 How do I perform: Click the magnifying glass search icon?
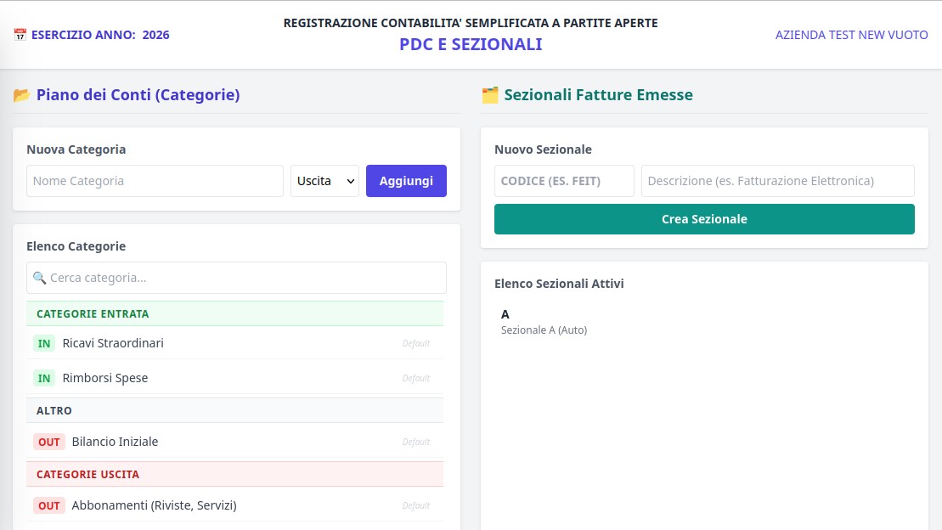click(x=39, y=278)
